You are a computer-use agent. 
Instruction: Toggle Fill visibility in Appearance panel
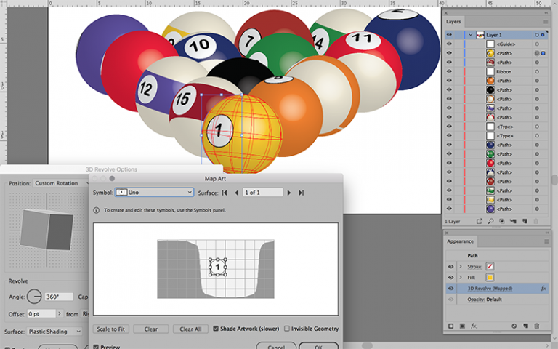(x=451, y=278)
